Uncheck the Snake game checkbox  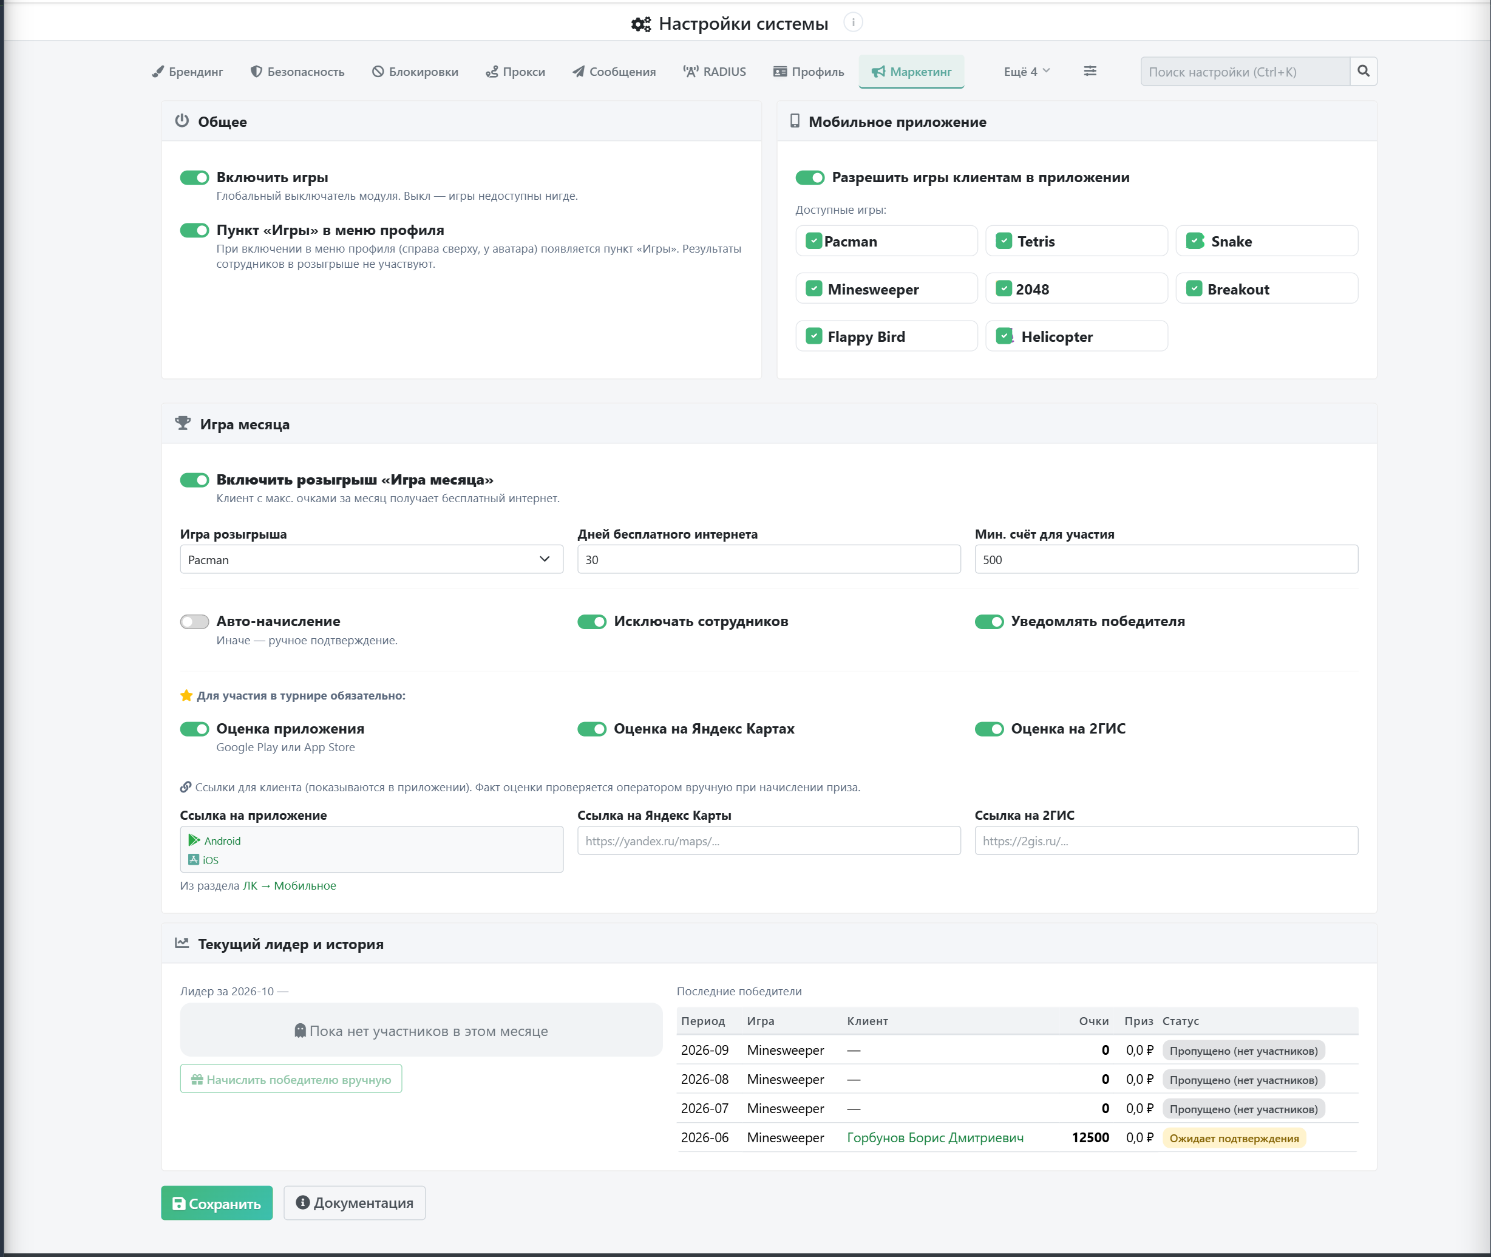1195,241
